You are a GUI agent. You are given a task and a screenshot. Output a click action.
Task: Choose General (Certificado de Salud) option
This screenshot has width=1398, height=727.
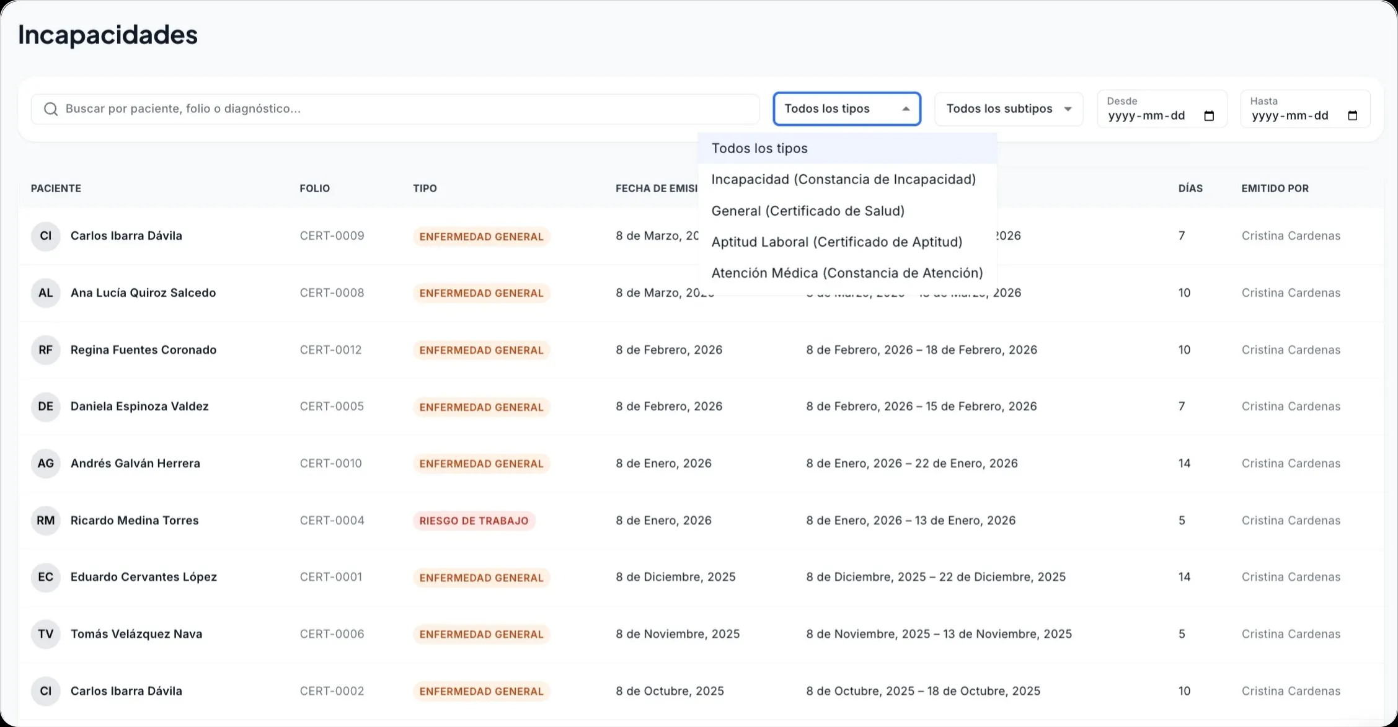pyautogui.click(x=807, y=211)
